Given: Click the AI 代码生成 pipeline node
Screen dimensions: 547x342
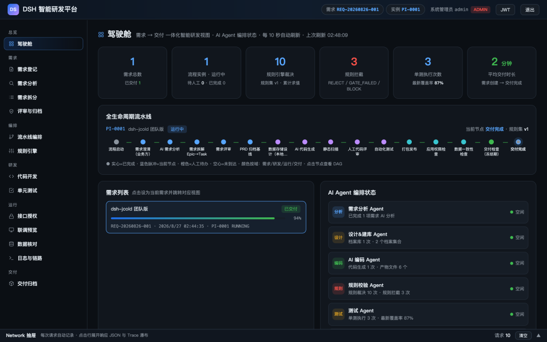Looking at the screenshot, I should point(304,142).
